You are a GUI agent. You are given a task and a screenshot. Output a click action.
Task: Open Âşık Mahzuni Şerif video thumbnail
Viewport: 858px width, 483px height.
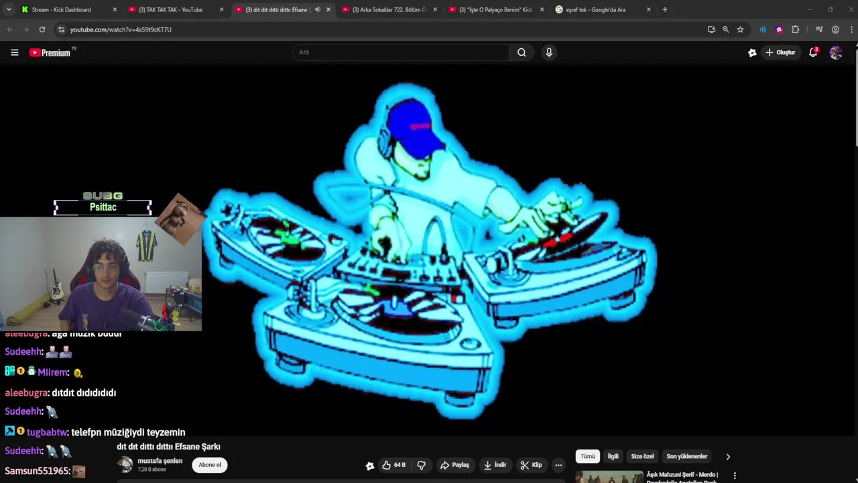pyautogui.click(x=609, y=477)
